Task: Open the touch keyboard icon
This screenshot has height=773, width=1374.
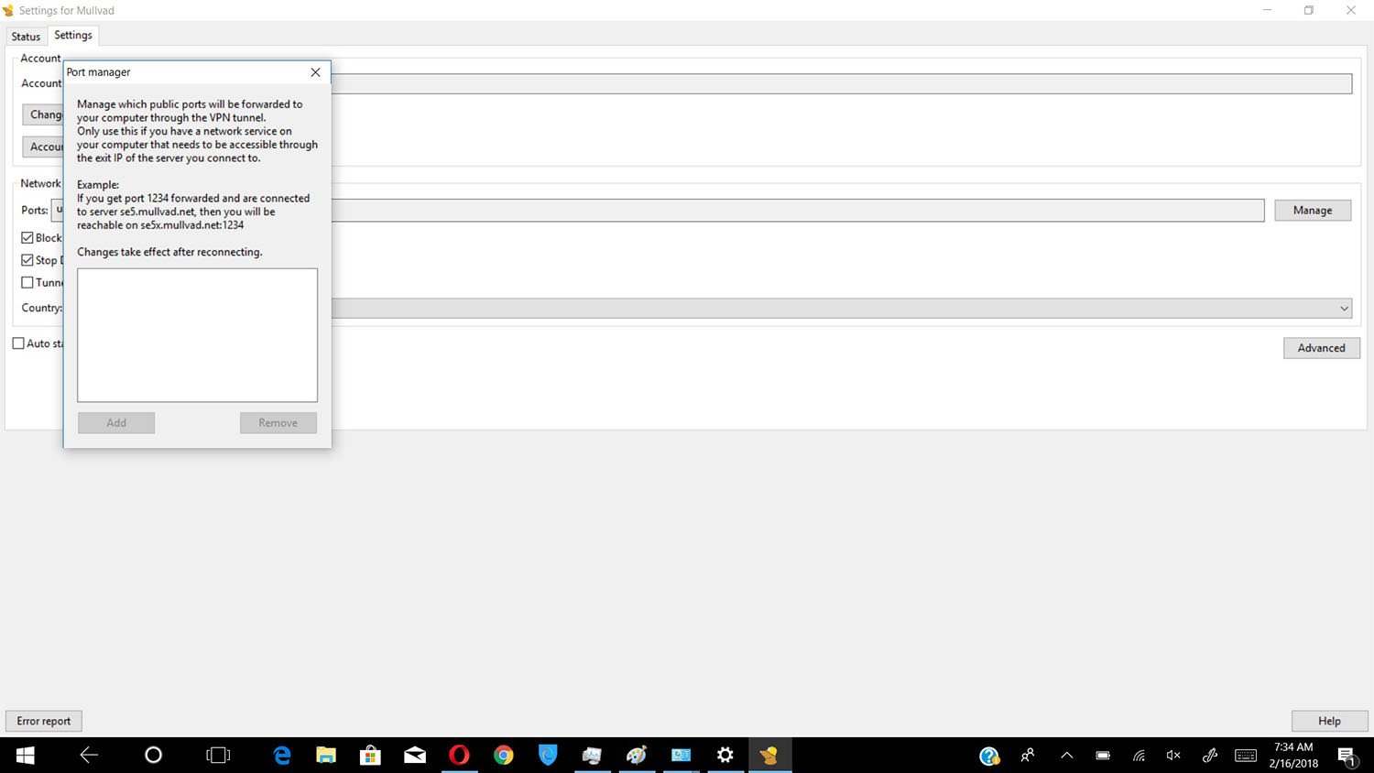Action: (1246, 756)
